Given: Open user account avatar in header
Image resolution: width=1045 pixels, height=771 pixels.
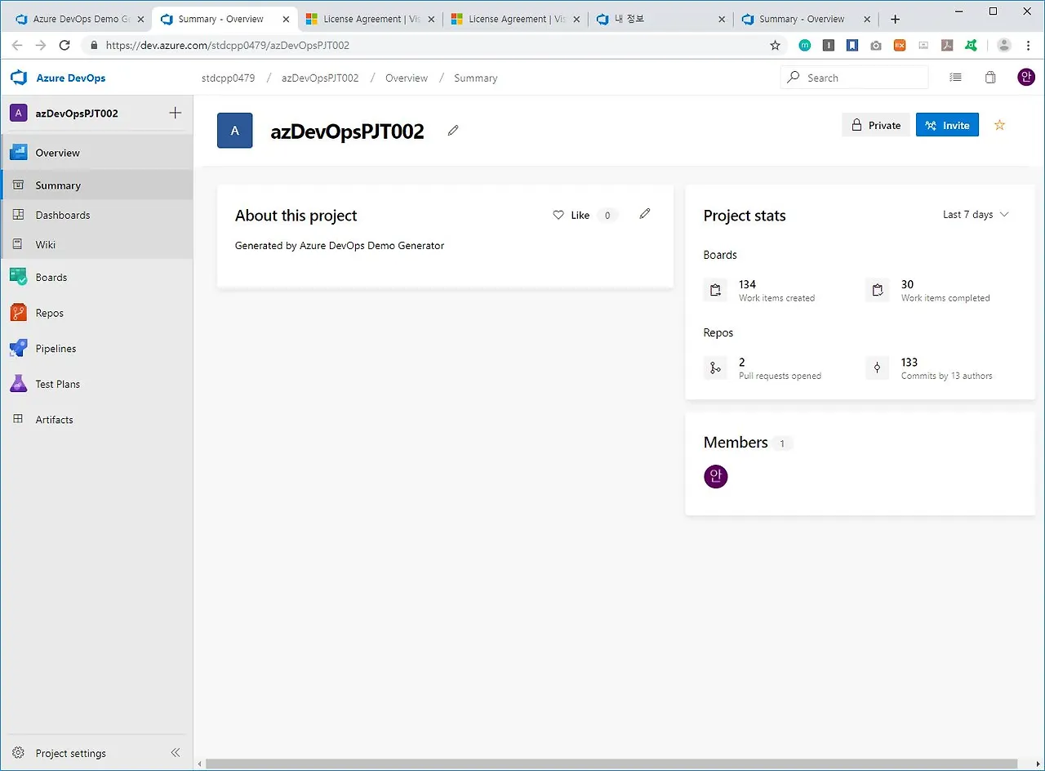Looking at the screenshot, I should (x=1026, y=78).
